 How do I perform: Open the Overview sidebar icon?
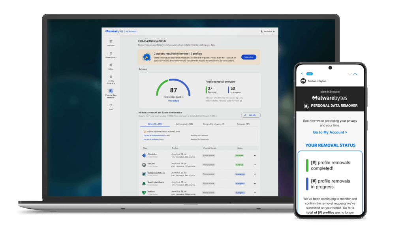111,41
